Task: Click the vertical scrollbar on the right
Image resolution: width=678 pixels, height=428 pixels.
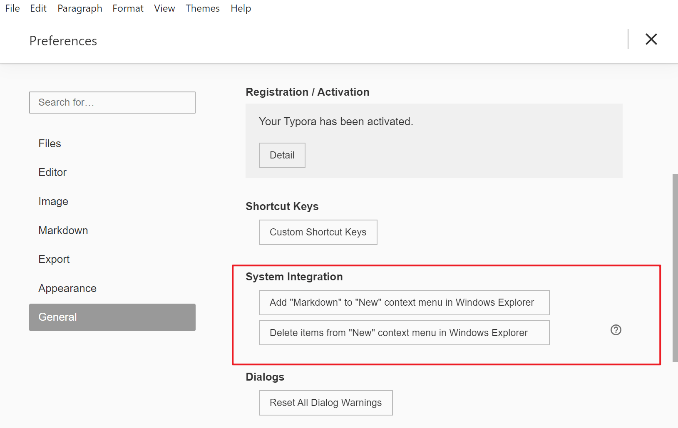Action: pyautogui.click(x=675, y=266)
